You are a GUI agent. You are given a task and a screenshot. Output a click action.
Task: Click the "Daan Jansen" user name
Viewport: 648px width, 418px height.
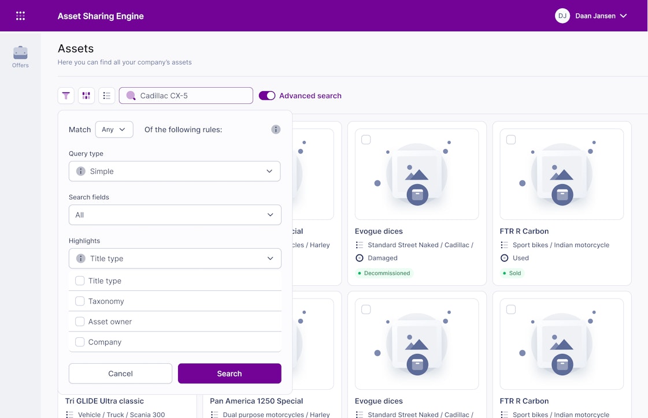point(595,16)
